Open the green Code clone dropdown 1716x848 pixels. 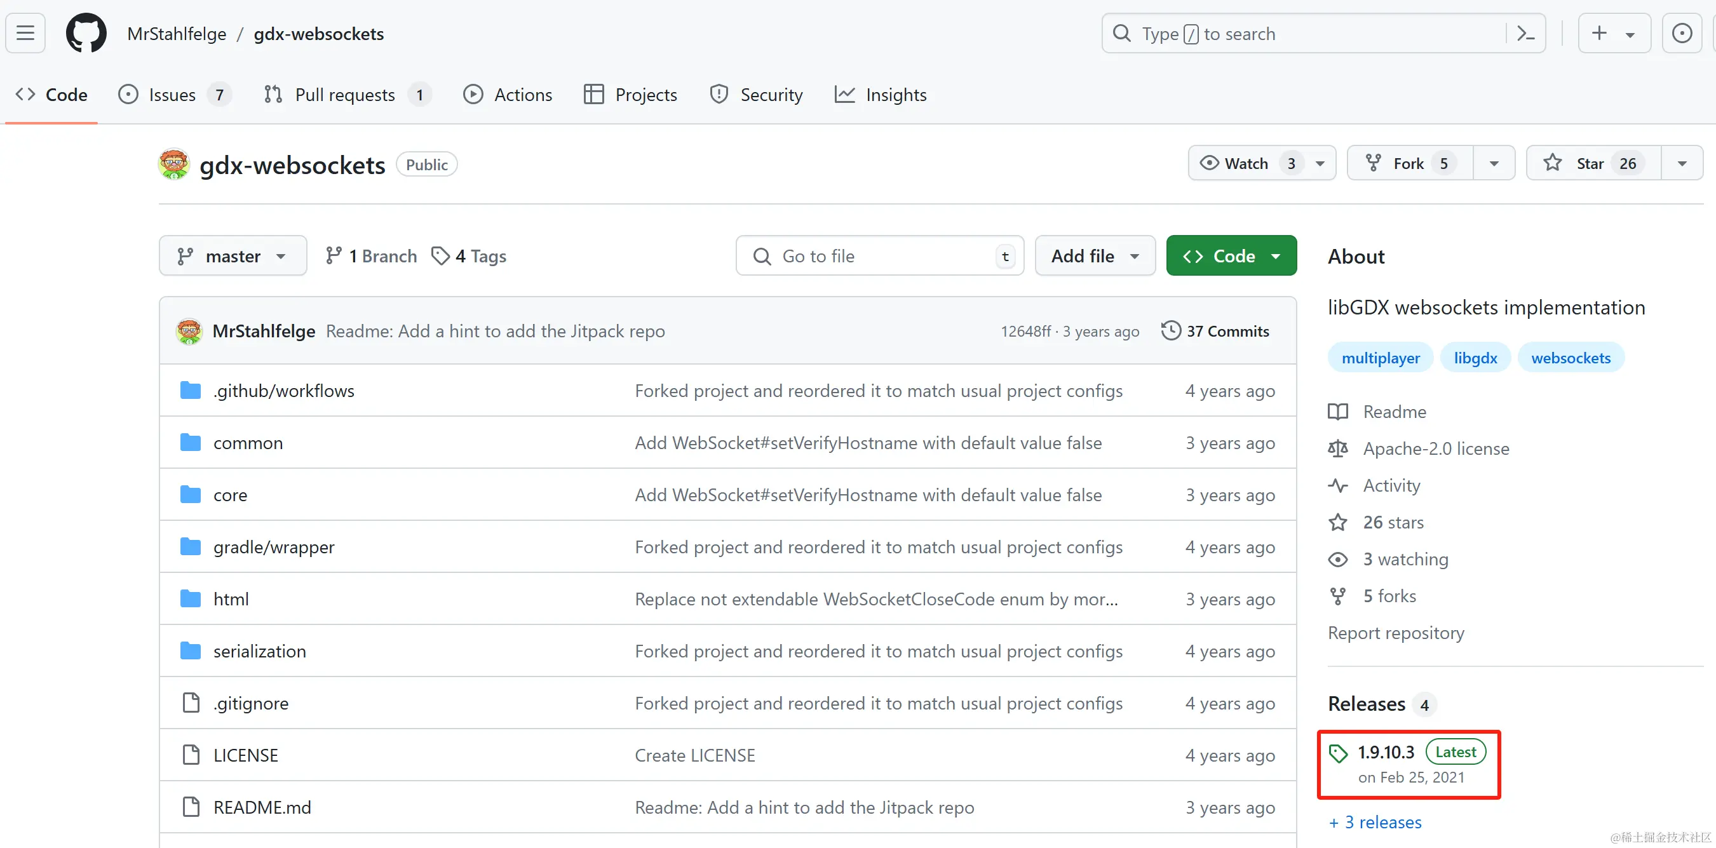click(x=1231, y=256)
